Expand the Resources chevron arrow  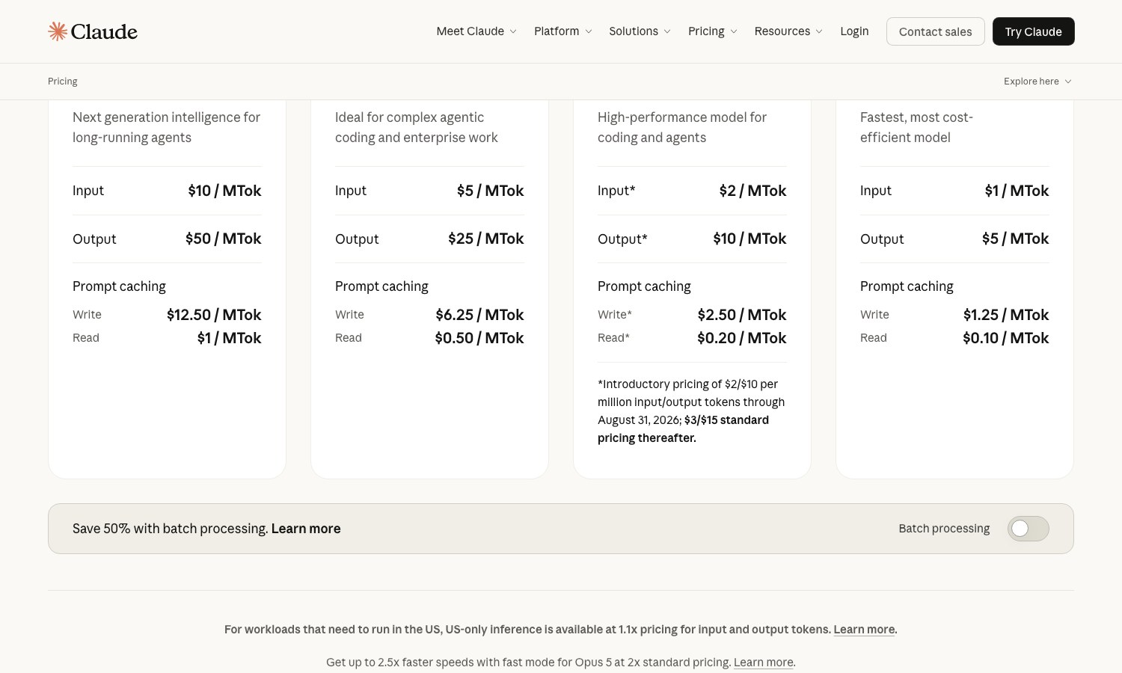(819, 31)
